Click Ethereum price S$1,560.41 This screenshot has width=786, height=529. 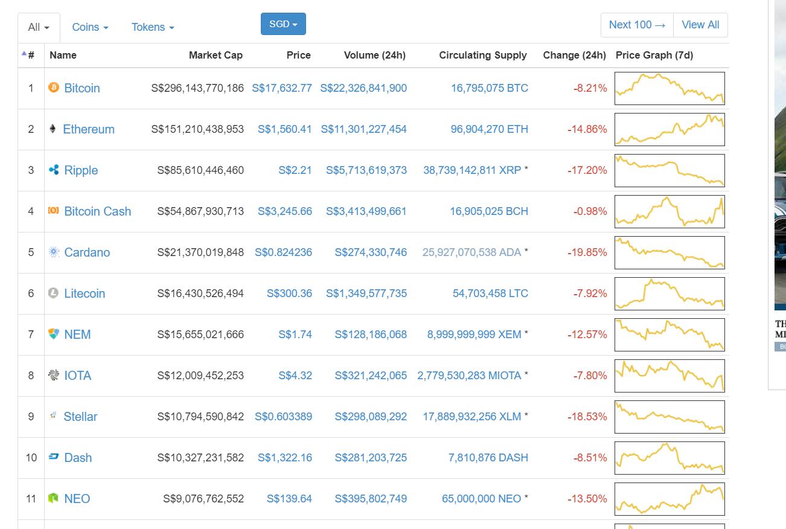[x=285, y=129]
